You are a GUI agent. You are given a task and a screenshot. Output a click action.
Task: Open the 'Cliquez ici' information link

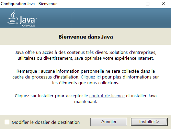[x=91, y=77]
